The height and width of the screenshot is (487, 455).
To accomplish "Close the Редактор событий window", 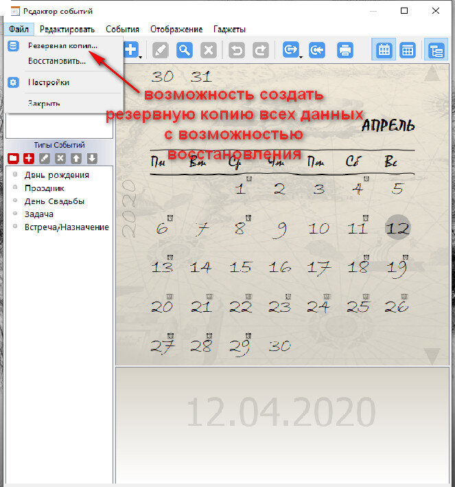I will tap(436, 11).
